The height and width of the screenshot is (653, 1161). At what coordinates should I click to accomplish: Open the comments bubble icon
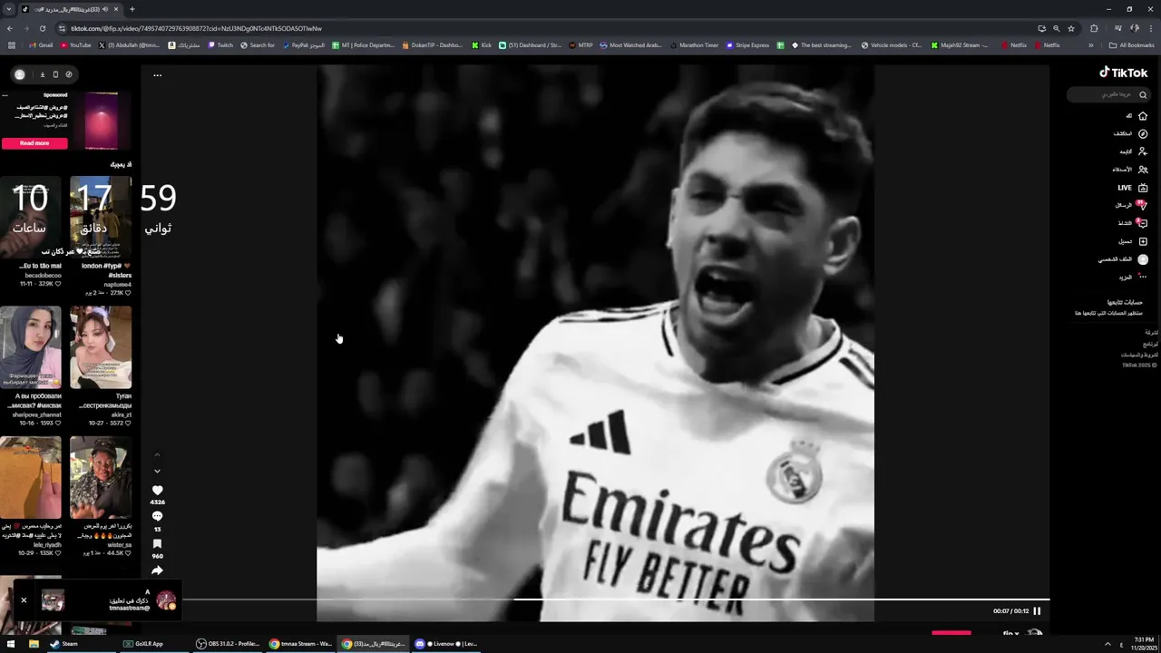coord(157,516)
